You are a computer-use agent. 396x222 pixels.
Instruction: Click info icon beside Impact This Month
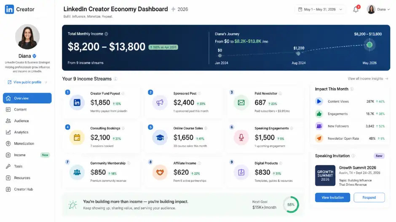352,89
